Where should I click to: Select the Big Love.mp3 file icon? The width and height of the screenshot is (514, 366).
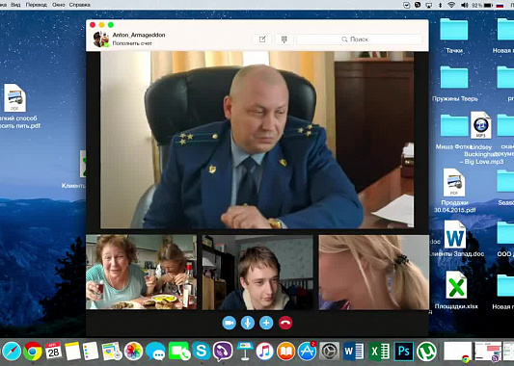pos(481,125)
